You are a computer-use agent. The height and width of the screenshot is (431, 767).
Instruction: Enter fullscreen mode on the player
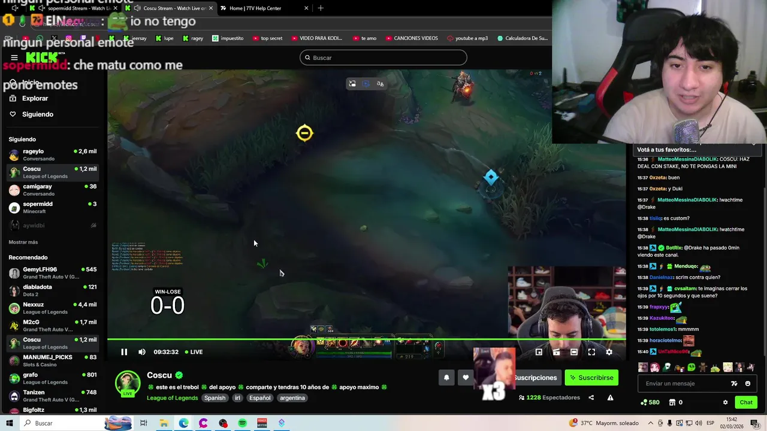(x=591, y=352)
